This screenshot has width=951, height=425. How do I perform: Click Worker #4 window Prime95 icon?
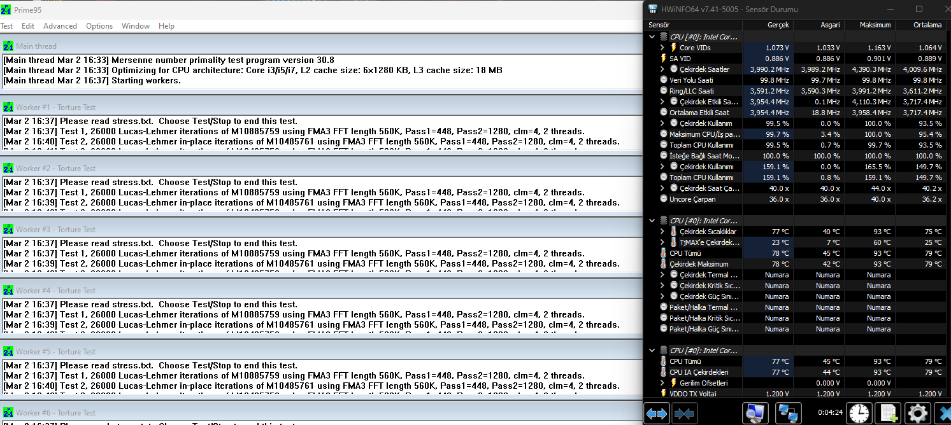[x=8, y=290]
